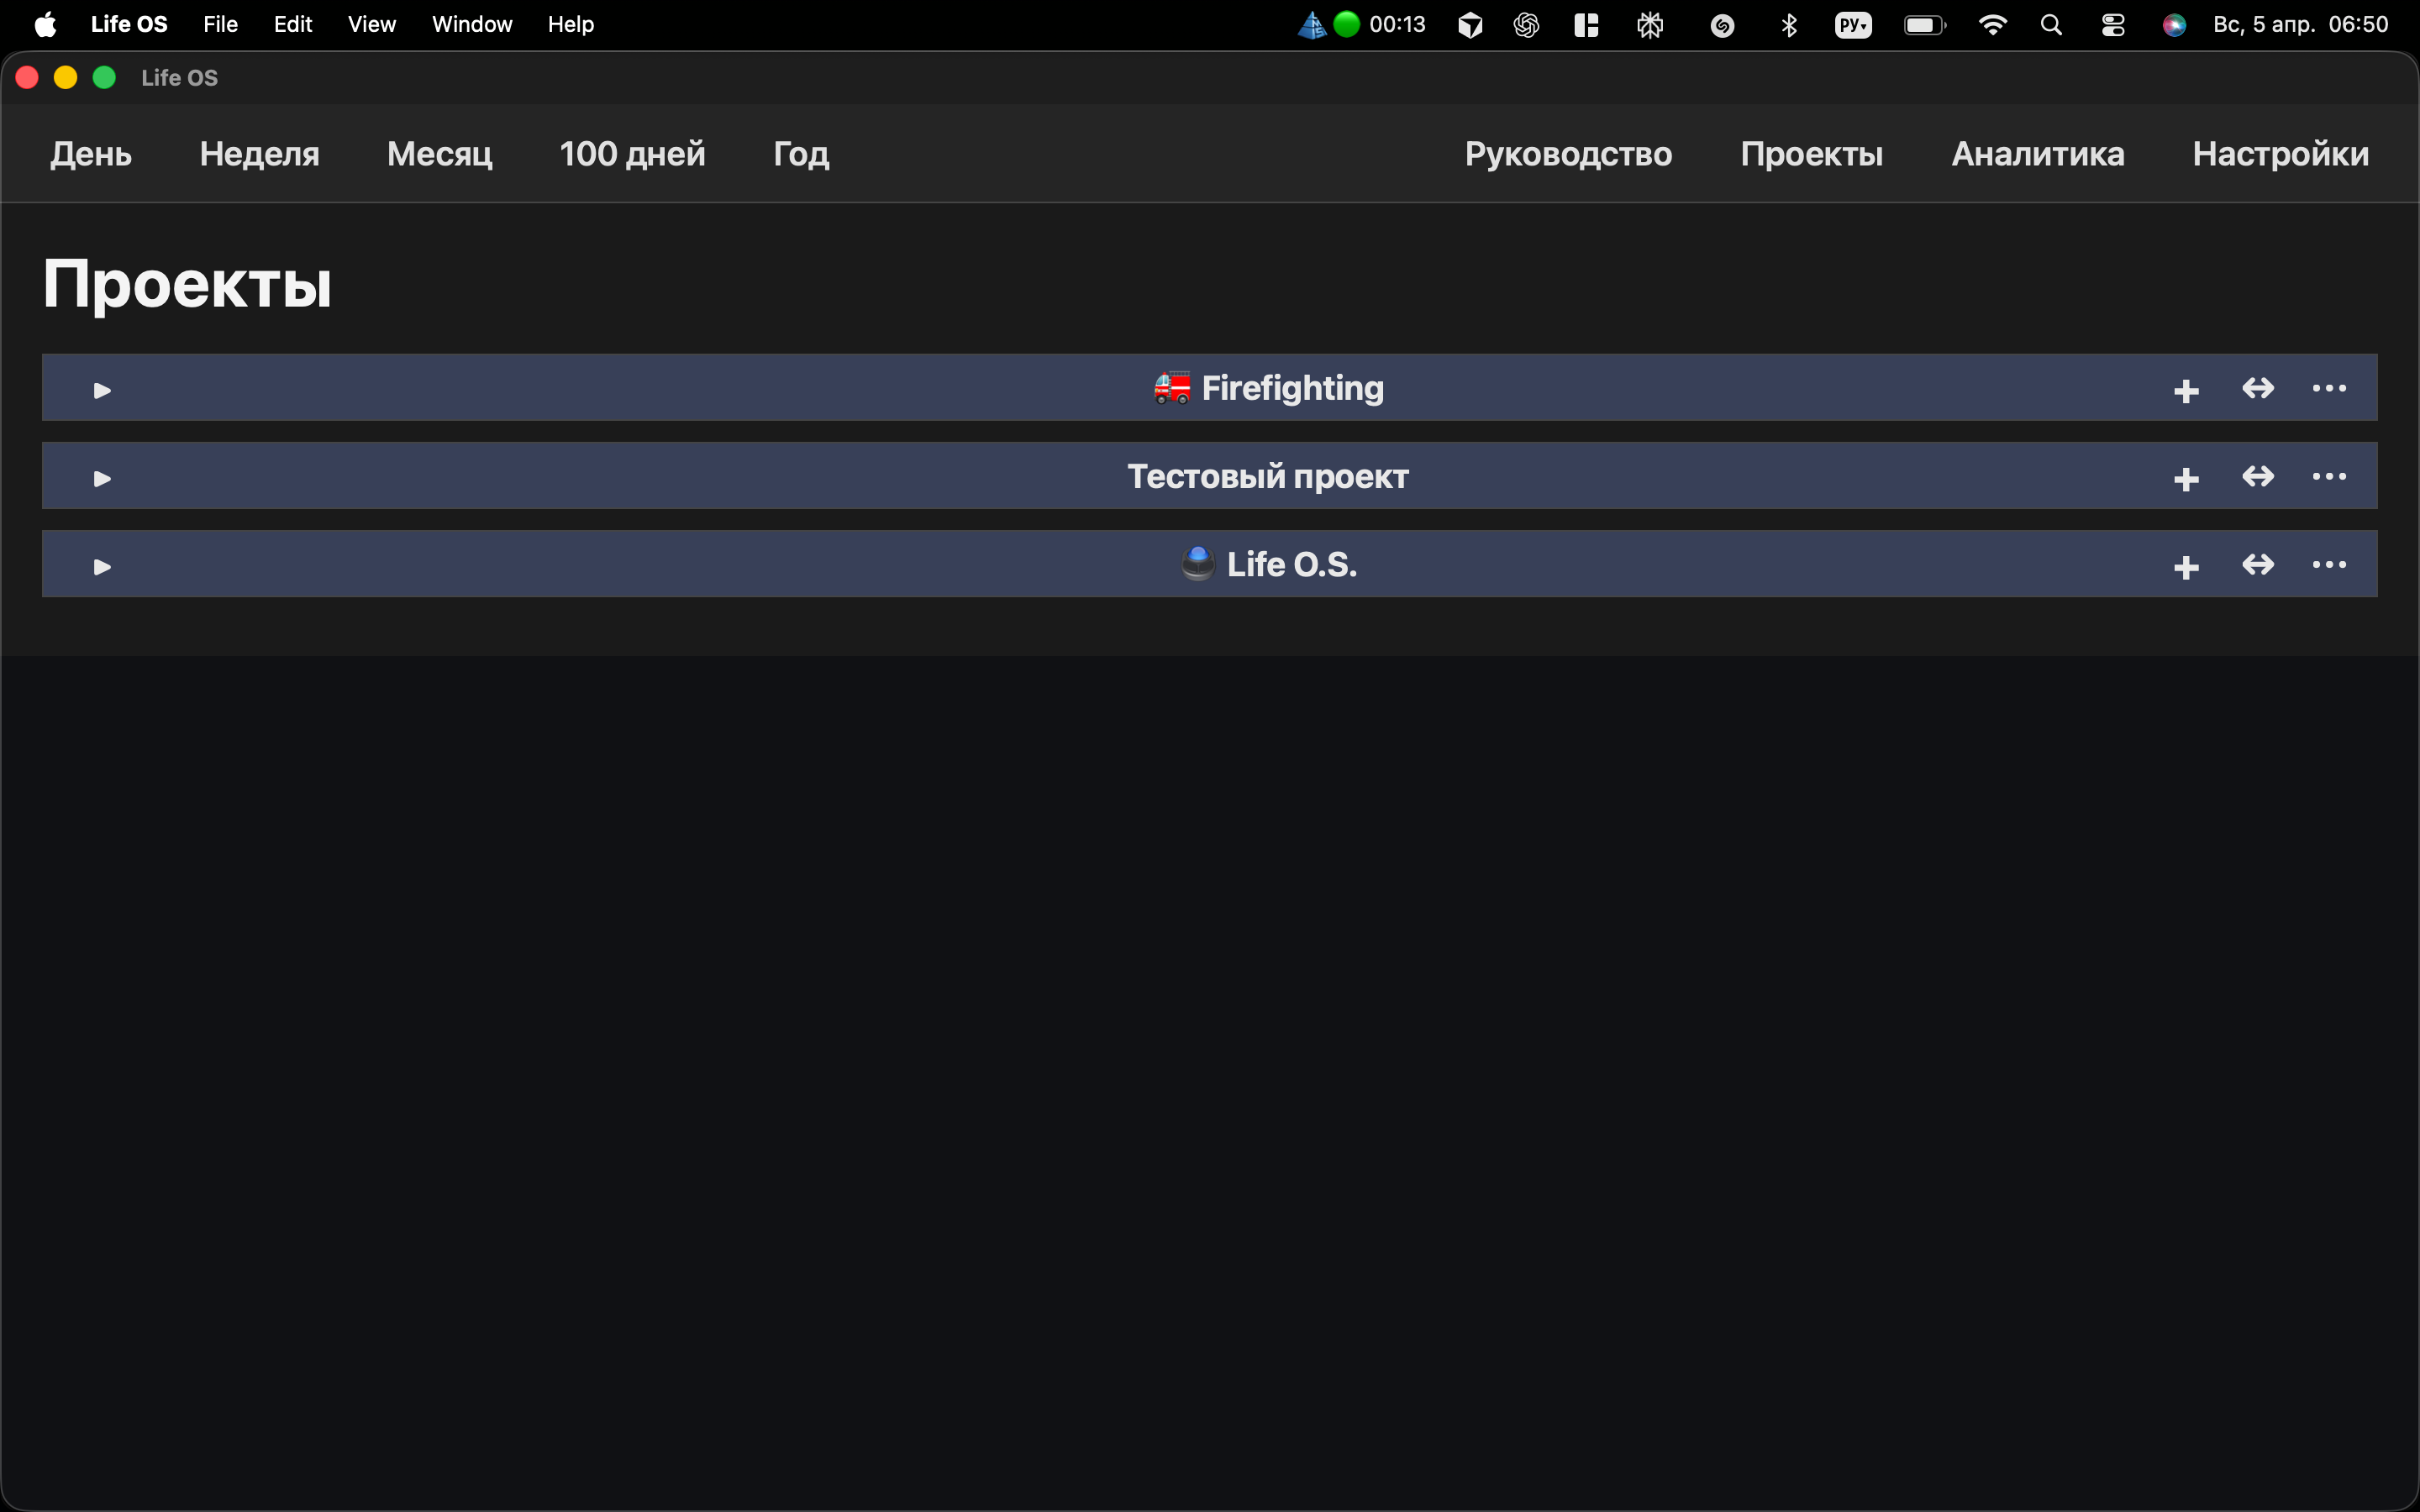This screenshot has width=2420, height=1512.
Task: Open more options for Life O.S. project
Action: click(x=2329, y=565)
